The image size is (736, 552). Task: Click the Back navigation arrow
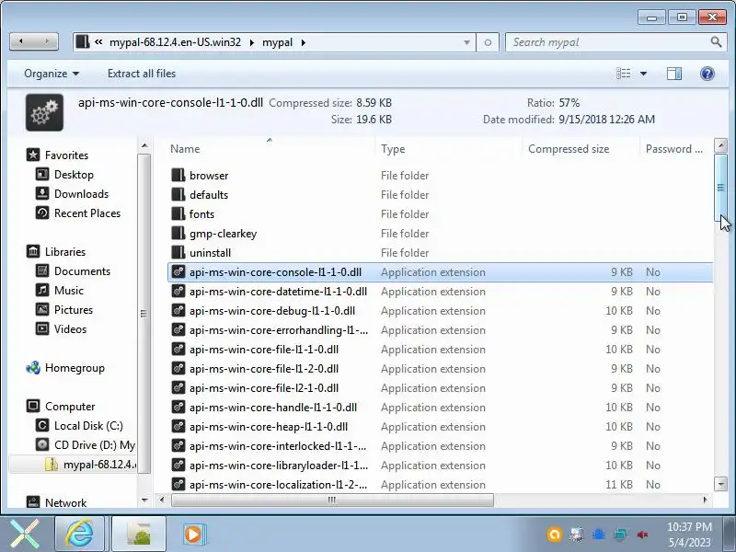(21, 41)
